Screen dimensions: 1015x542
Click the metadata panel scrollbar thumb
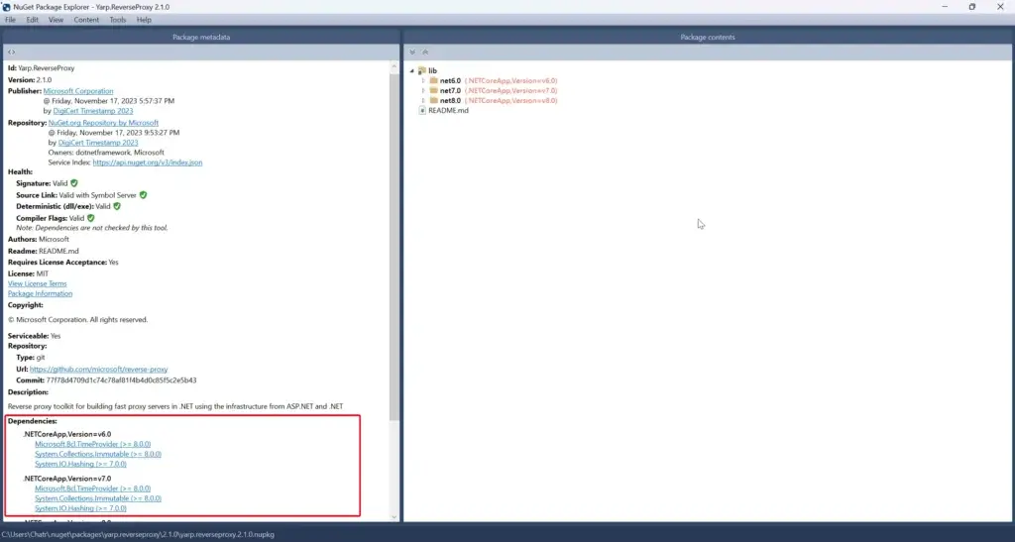click(x=395, y=246)
